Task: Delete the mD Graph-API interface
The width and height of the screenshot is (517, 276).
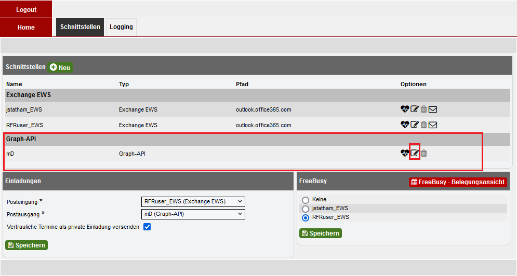Action: pyautogui.click(x=423, y=153)
